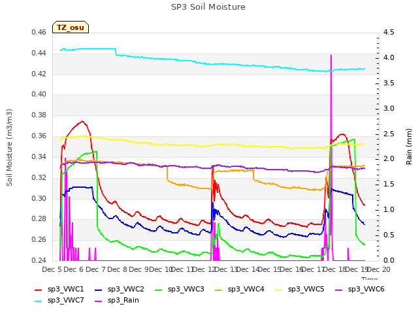
Task: Click the 0.46 left axis value
Action: 39,32
